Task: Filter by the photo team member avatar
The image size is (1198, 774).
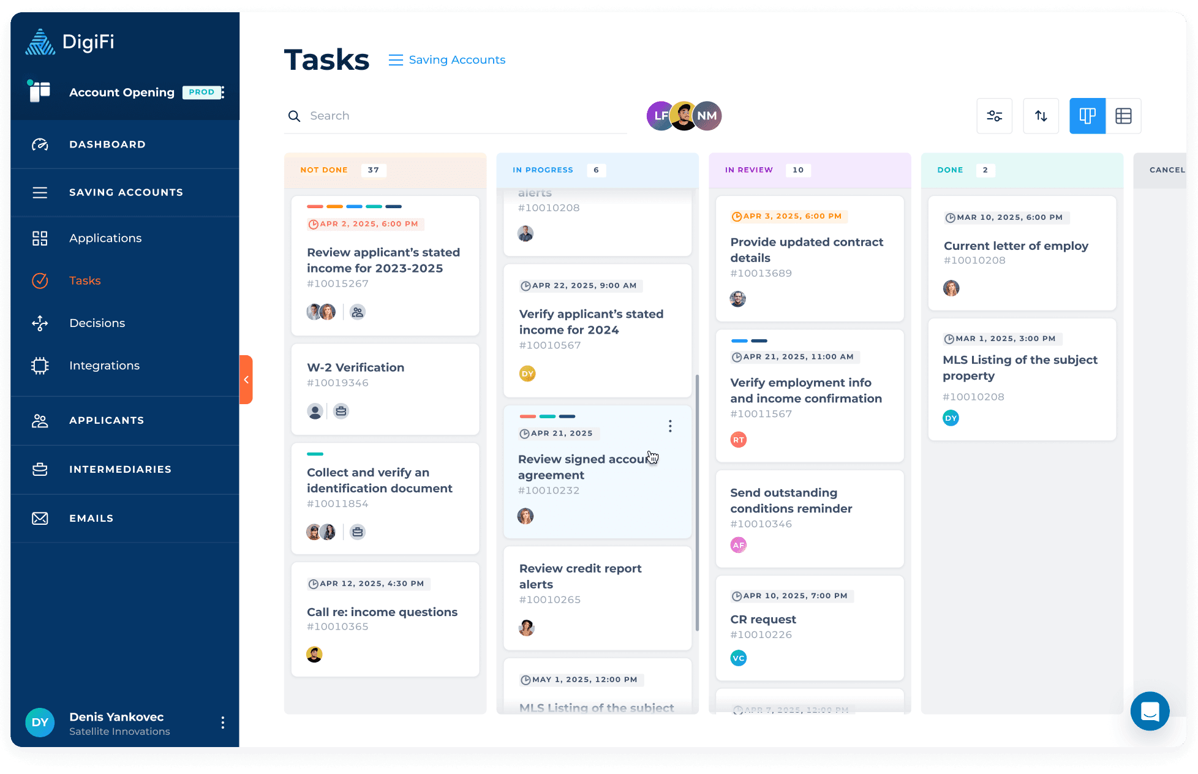Action: tap(684, 116)
